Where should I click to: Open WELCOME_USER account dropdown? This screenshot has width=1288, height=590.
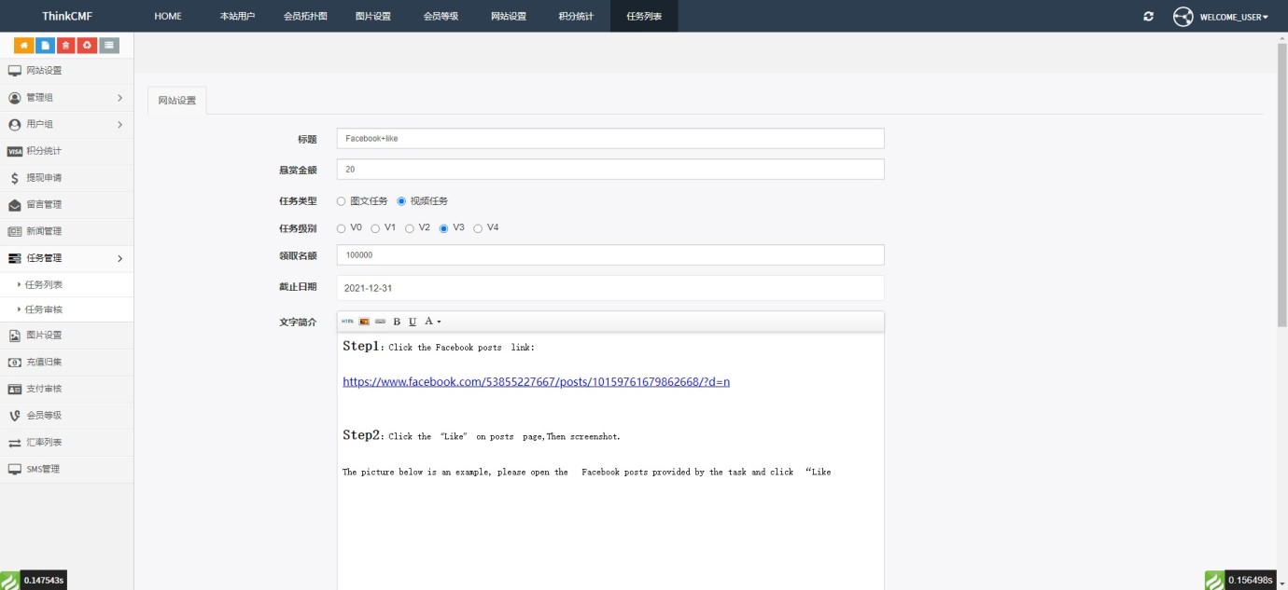1233,17
